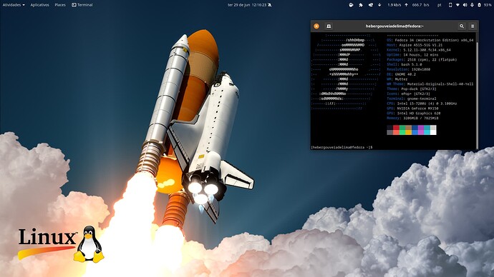Click the round tray icon left of the puzzle piece
Screen dimensions: 494x277
click(x=351, y=5)
